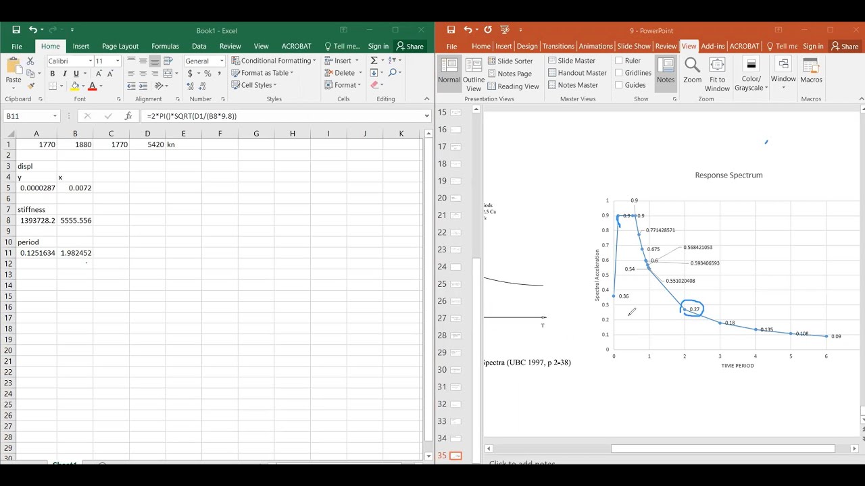Switch to the Transitions tab in PowerPoint
The image size is (865, 486).
(558, 46)
